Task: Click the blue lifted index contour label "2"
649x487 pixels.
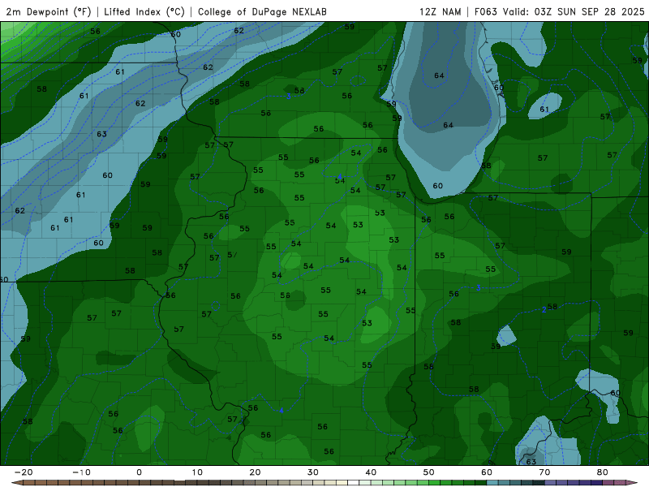Action: point(544,310)
